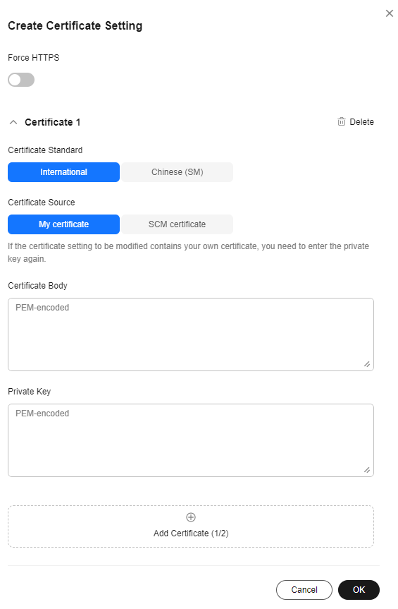Click the Certificate Body resize grip

[366, 364]
